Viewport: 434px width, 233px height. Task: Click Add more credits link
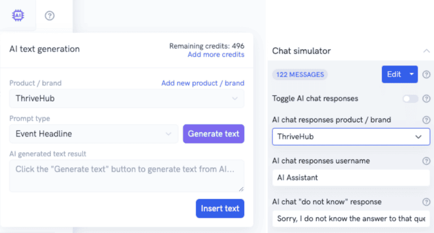[216, 55]
